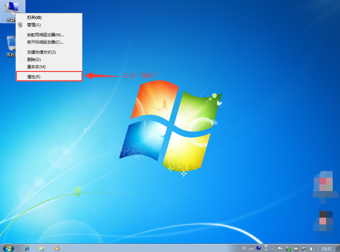Choose 映射网络驱动器(N)... menu entry
340x252 pixels.
point(49,35)
